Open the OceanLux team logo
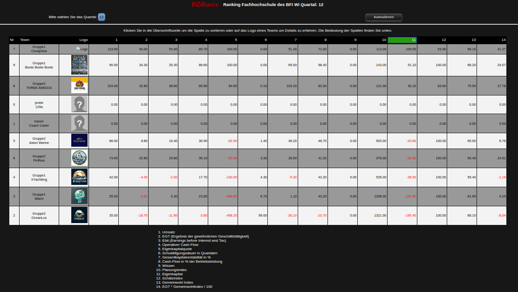Viewport: 518px width, 292px height. (79, 215)
